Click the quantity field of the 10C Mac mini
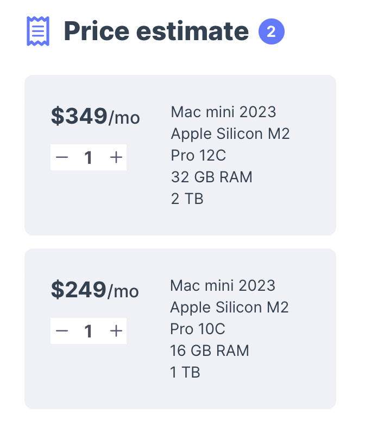The height and width of the screenshot is (434, 365). click(89, 331)
